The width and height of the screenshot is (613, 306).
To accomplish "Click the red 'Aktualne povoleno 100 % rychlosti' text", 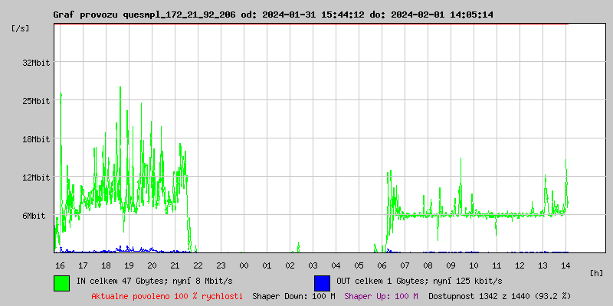I will (167, 296).
